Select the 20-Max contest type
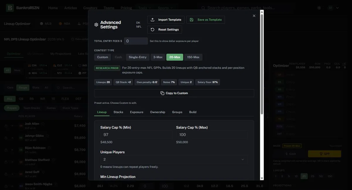Screen dimensions: 352x190 (175, 57)
